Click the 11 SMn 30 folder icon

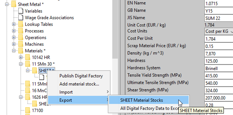[x=28, y=64]
